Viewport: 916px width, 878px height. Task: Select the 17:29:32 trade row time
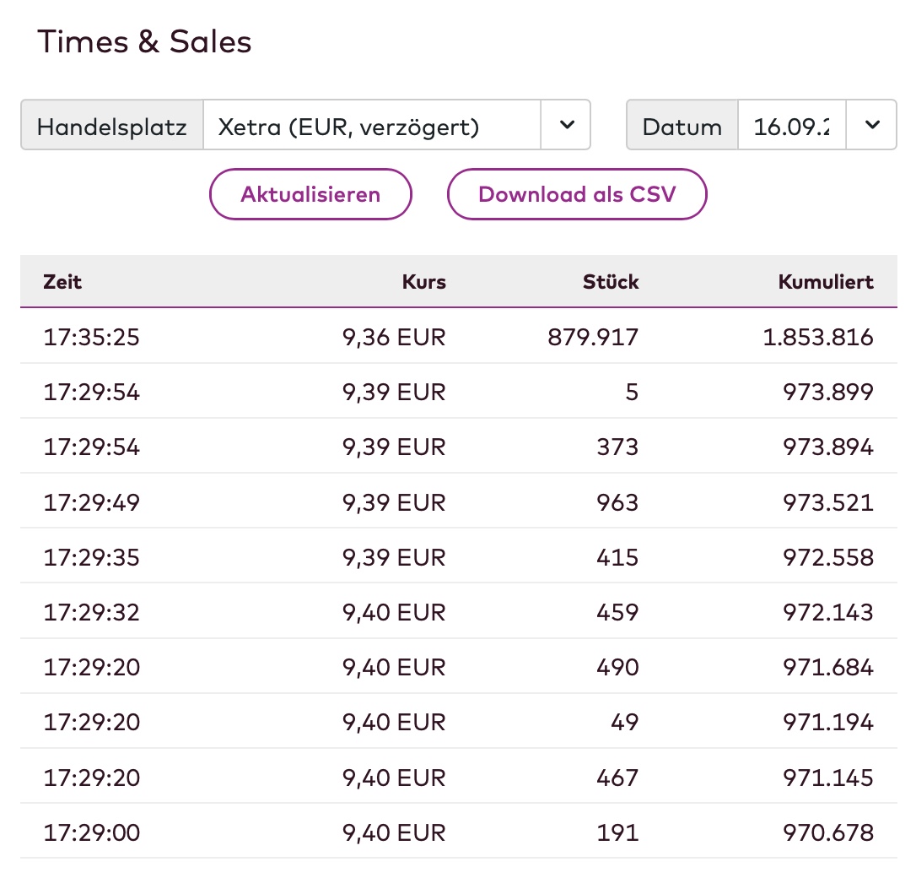[91, 613]
